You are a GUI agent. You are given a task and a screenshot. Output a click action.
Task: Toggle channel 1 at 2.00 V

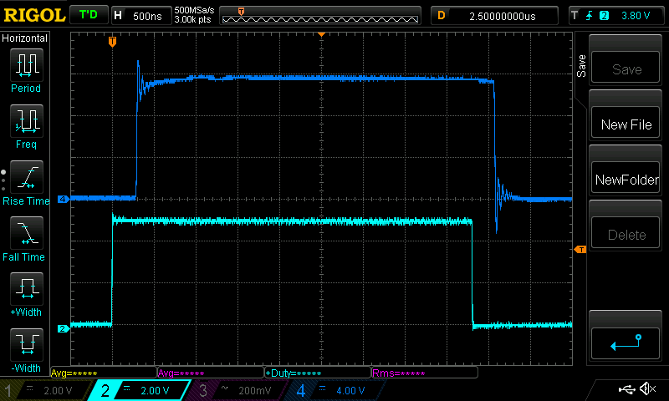click(x=46, y=390)
